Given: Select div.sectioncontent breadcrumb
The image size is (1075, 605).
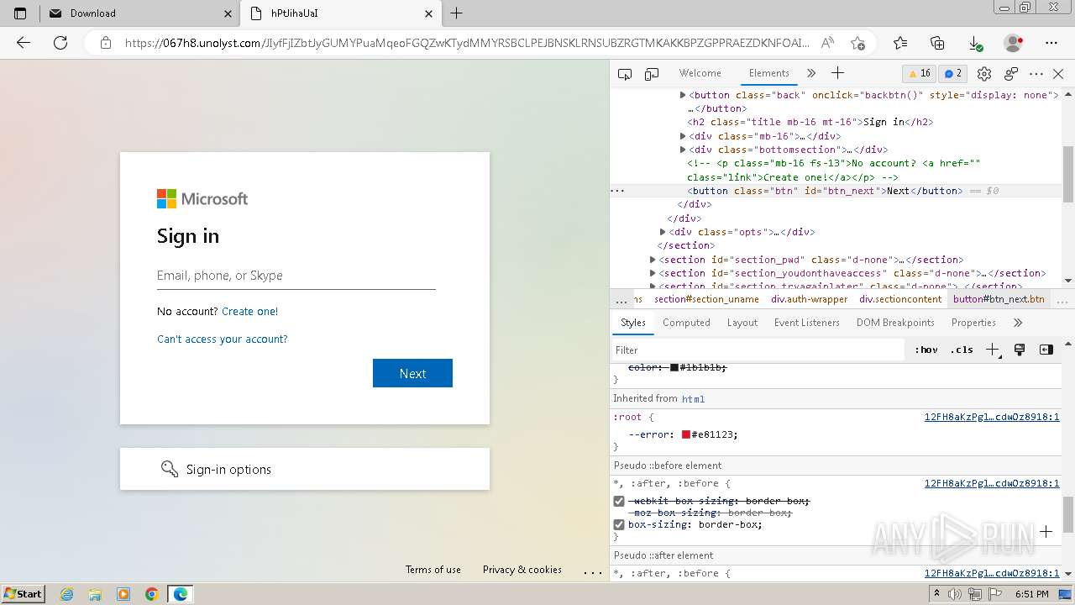Looking at the screenshot, I should (900, 299).
